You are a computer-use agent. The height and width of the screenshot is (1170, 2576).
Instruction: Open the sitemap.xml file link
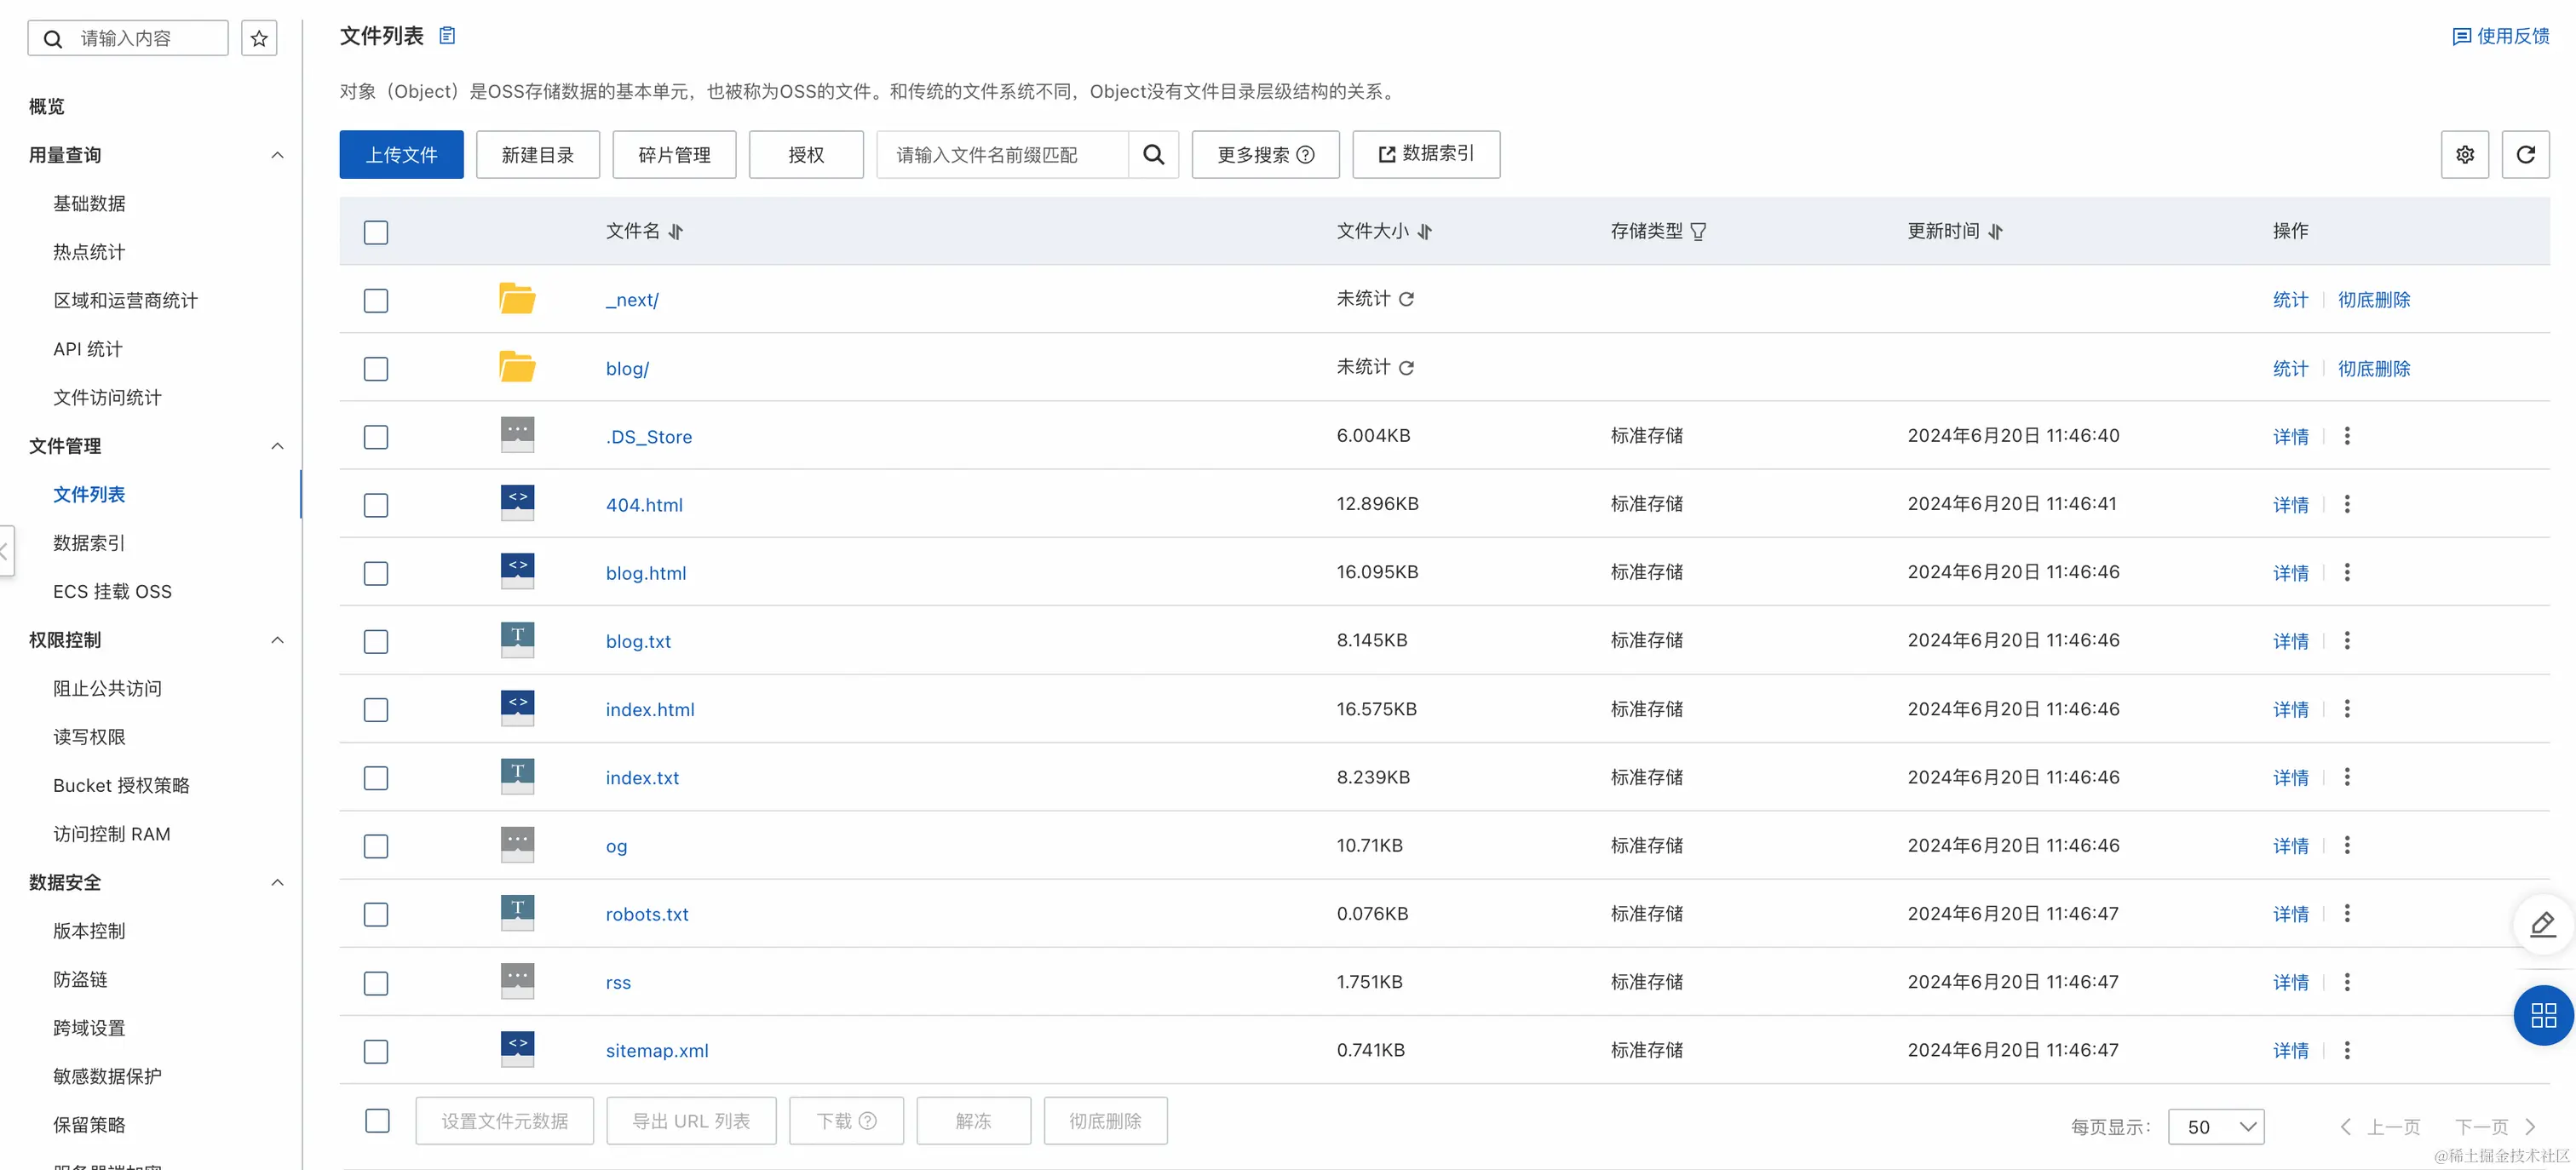click(656, 1050)
